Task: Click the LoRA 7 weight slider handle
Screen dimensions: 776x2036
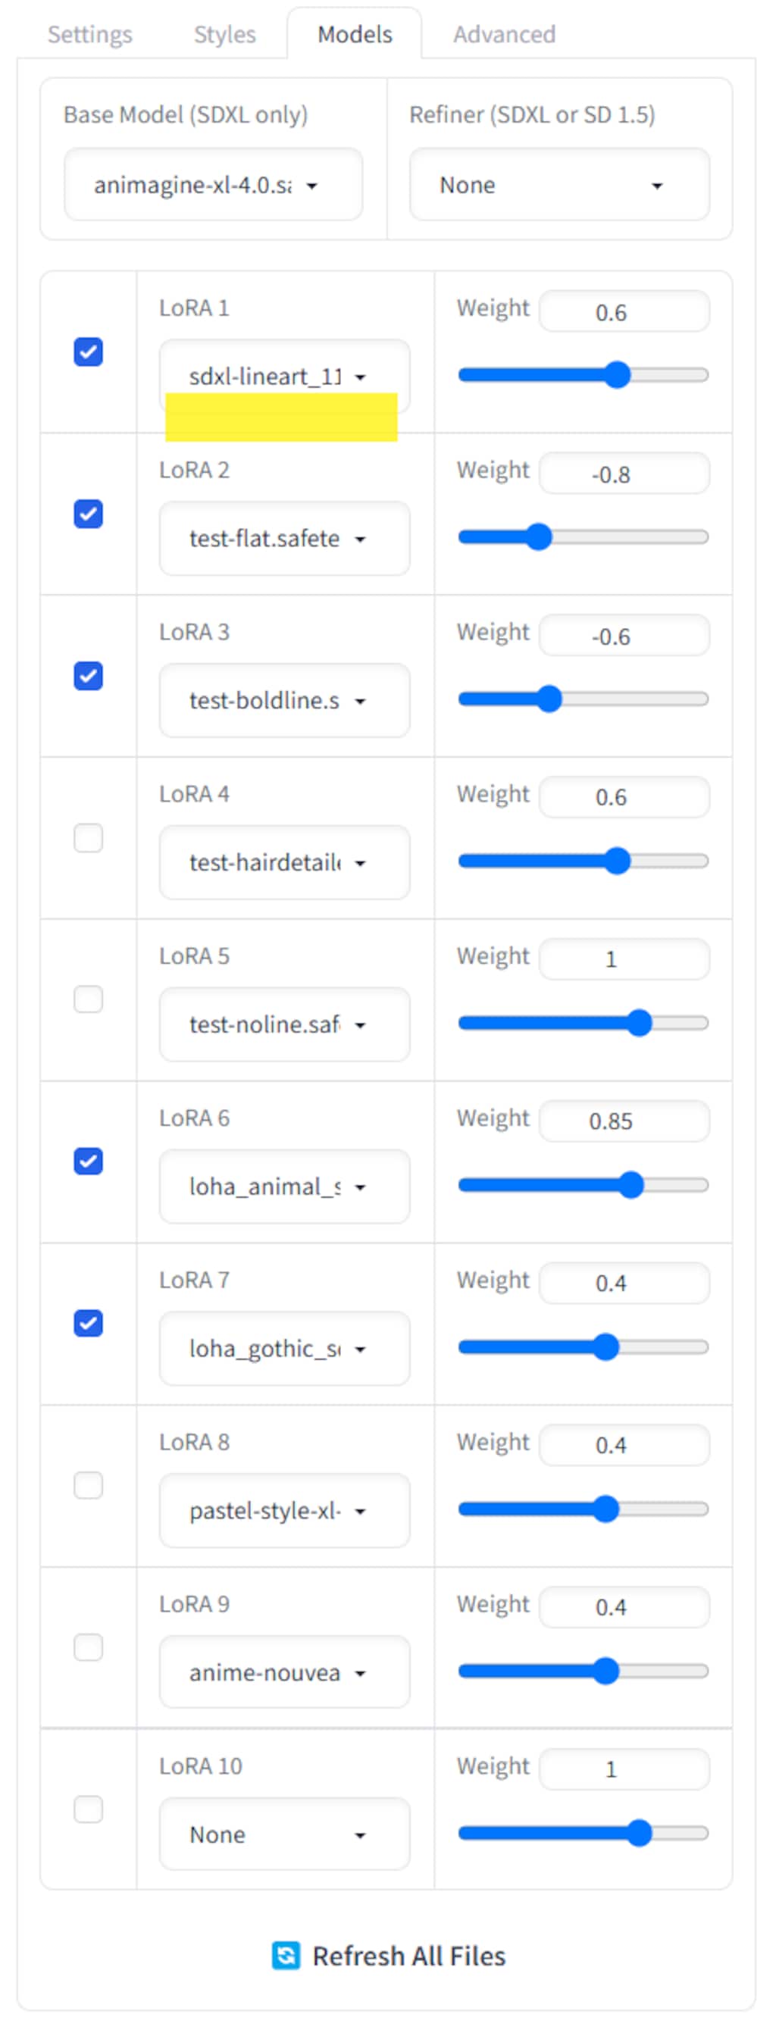Action: (605, 1346)
